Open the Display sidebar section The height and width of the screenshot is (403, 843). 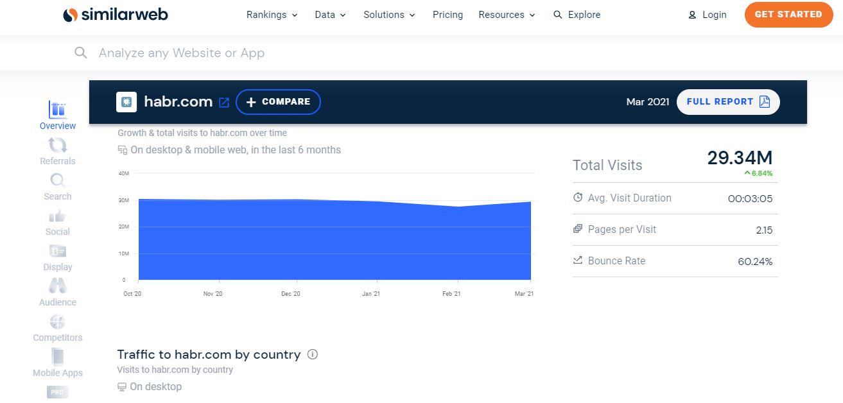point(58,257)
